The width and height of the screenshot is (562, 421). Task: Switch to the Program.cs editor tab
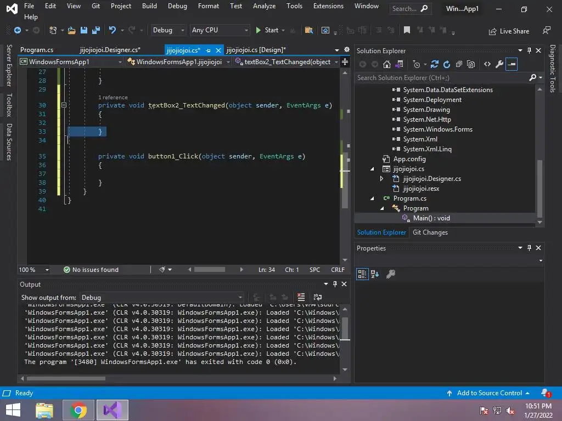point(37,50)
